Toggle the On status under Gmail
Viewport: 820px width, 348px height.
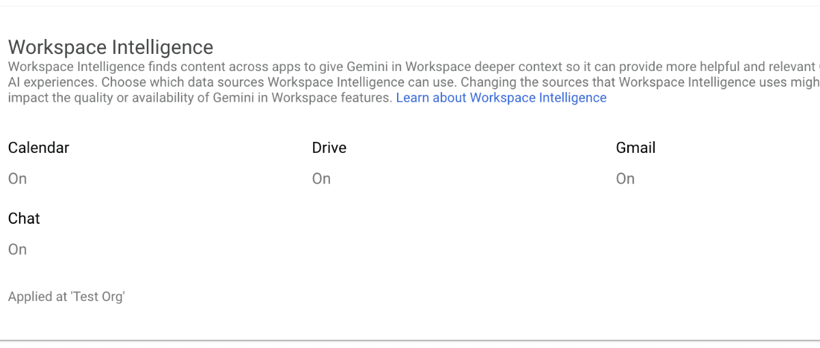625,179
